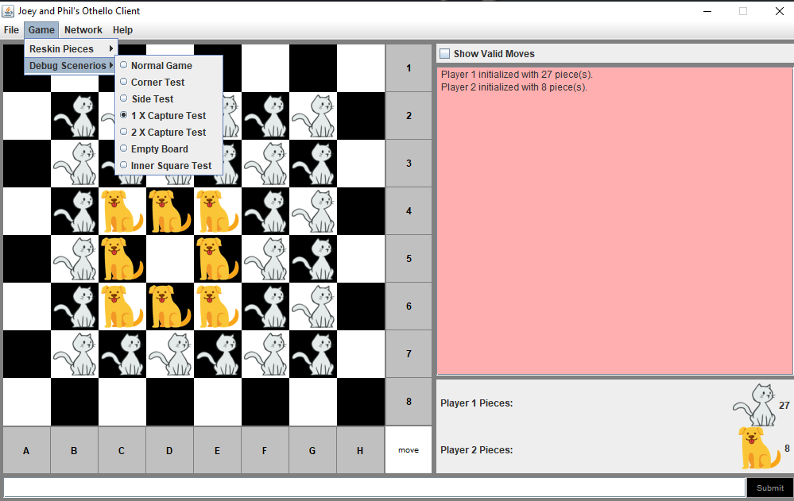Click the cat piece at B2
Image resolution: width=794 pixels, height=501 pixels.
tap(74, 115)
